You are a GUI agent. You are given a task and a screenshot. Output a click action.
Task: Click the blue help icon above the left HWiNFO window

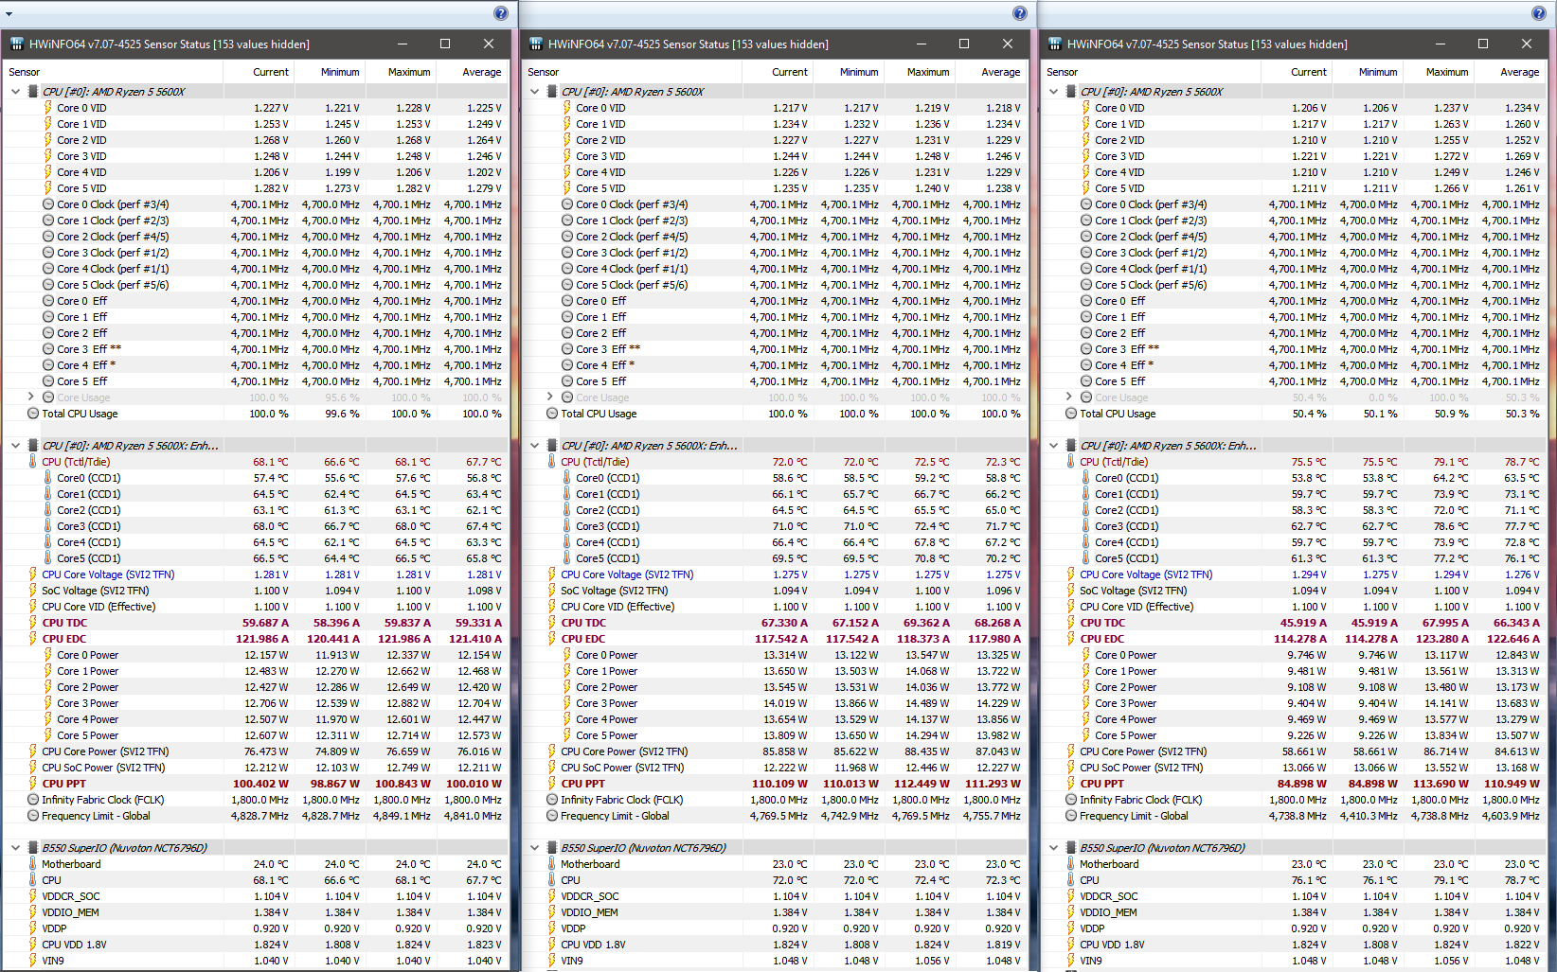coord(501,13)
